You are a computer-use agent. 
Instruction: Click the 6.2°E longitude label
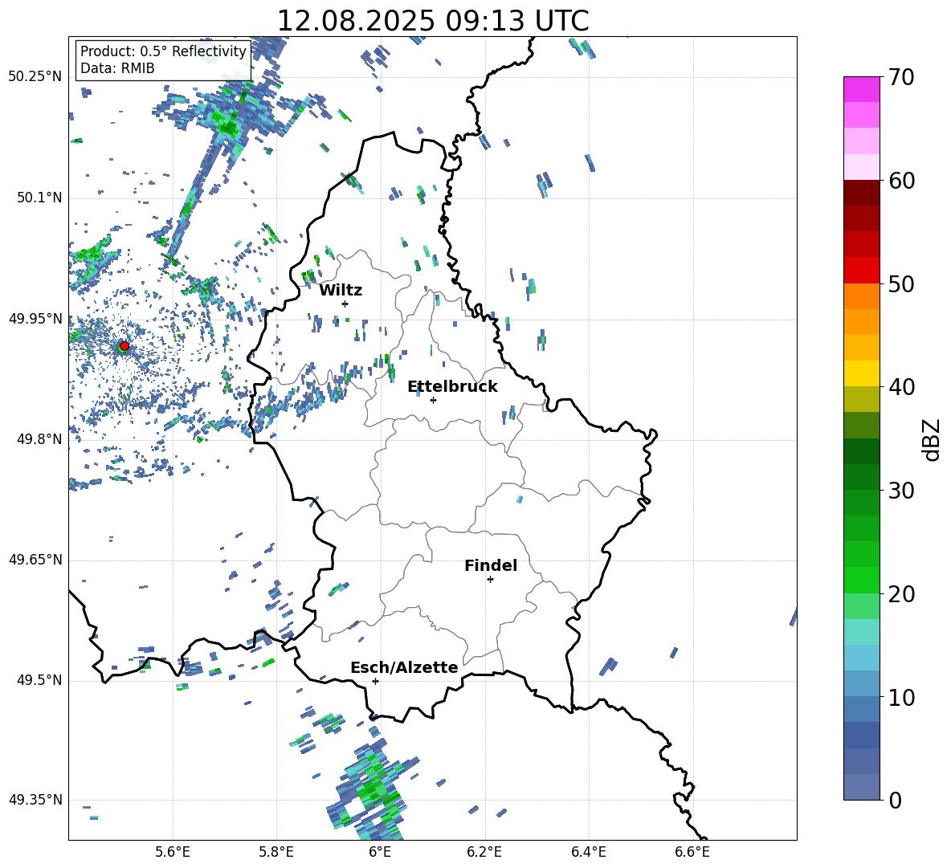coord(484,852)
